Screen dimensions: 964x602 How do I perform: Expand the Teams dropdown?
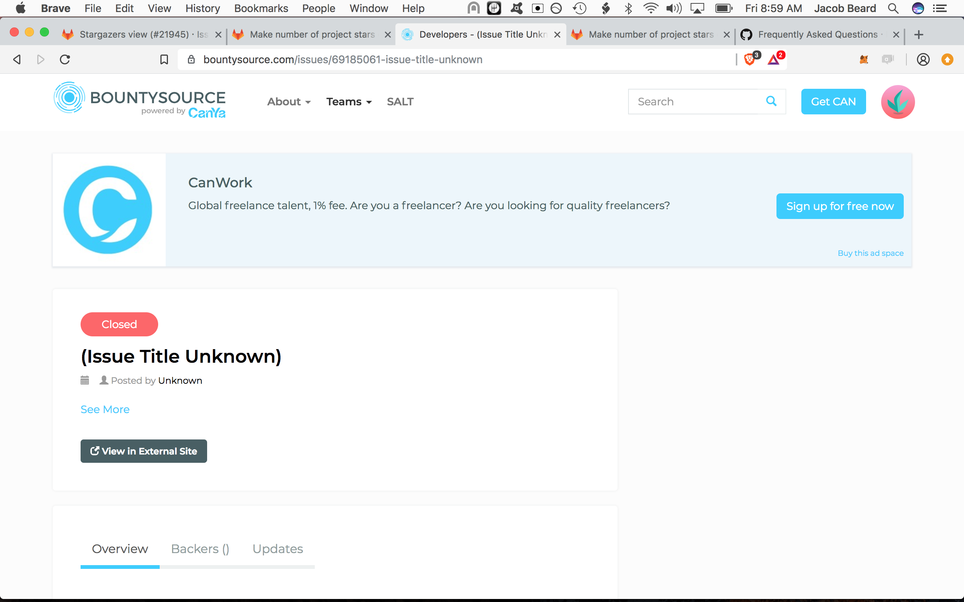click(x=349, y=102)
